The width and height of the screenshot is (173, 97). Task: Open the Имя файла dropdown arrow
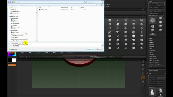coord(103,43)
